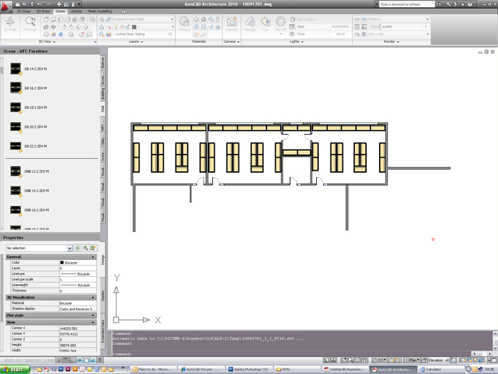This screenshot has width=498, height=374.
Task: Select the Sky Off icon
Action: (x=280, y=21)
